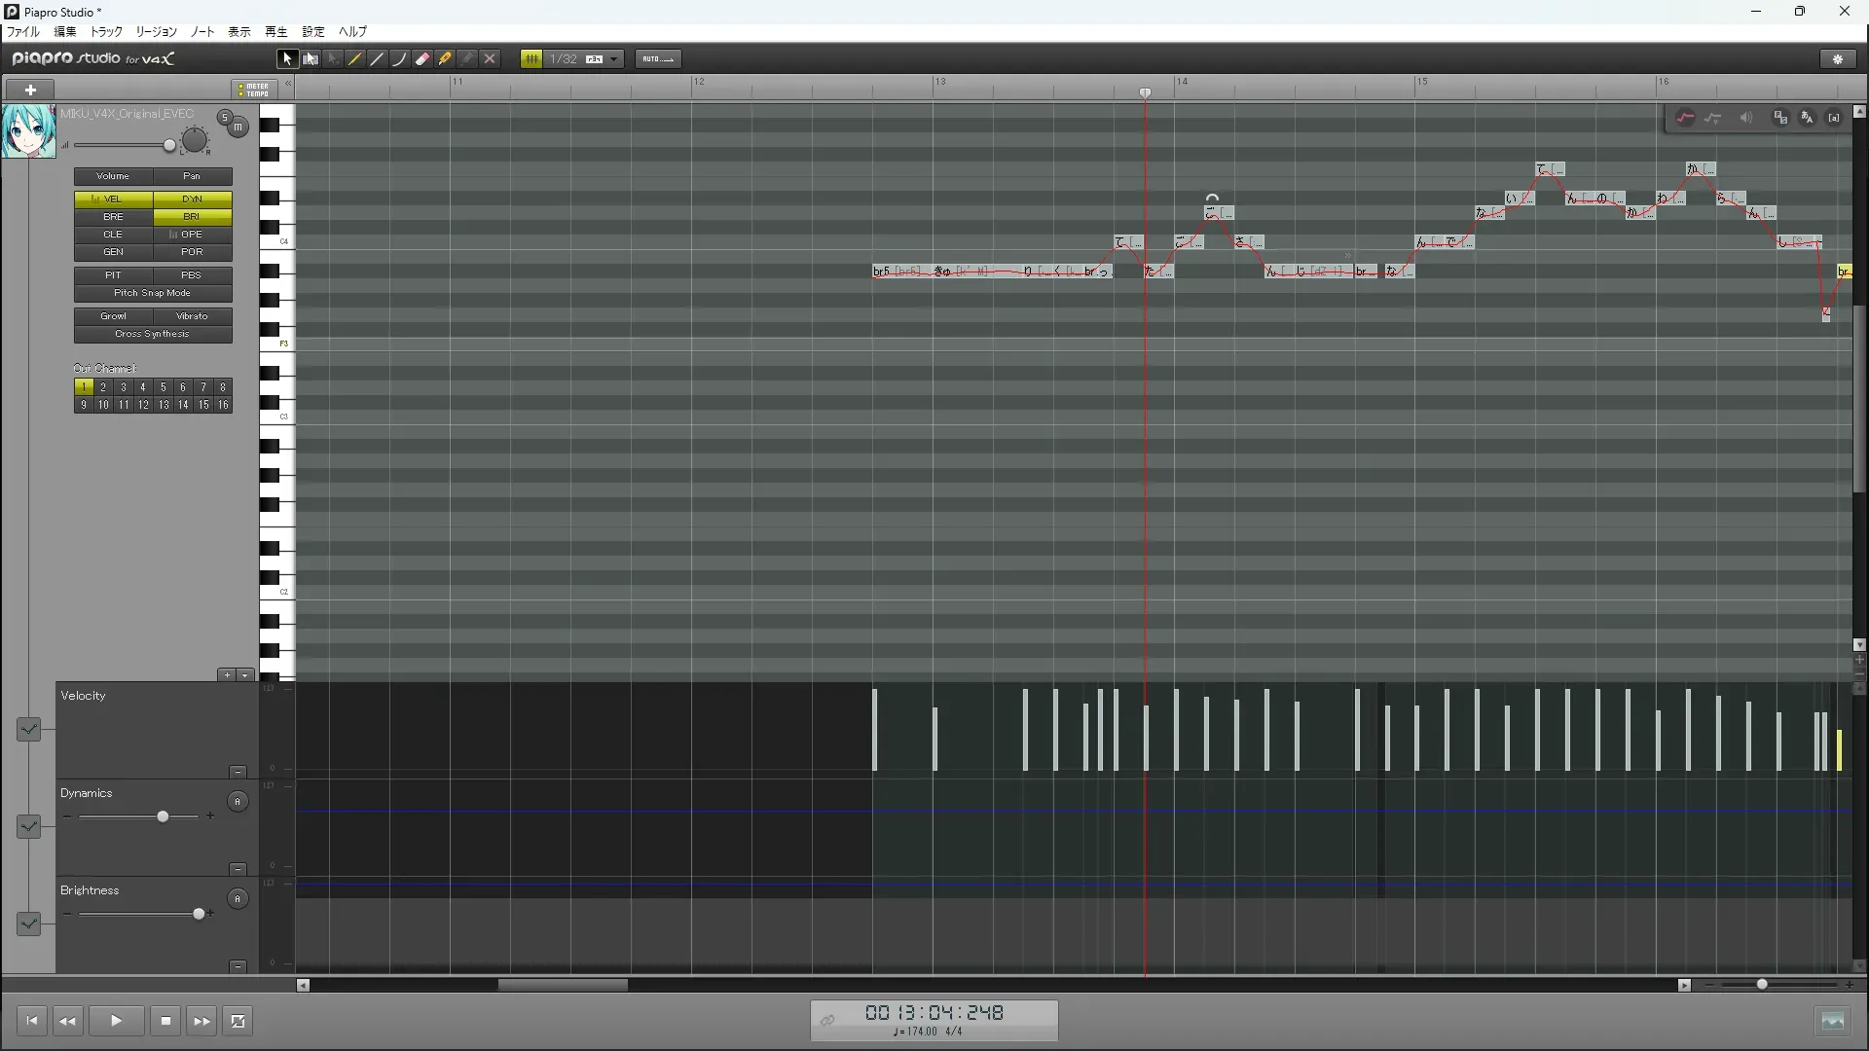Open the 1/32 quantize dropdown

click(614, 59)
